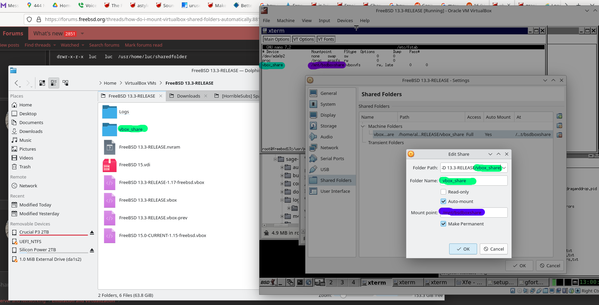The width and height of the screenshot is (599, 305).
Task: Collapse the Machine Folders tree group
Action: pos(363,126)
